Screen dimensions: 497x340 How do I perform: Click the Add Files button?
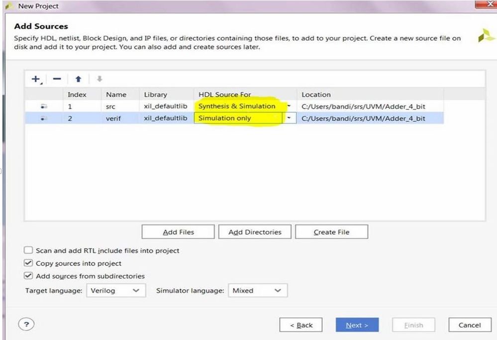click(x=178, y=232)
